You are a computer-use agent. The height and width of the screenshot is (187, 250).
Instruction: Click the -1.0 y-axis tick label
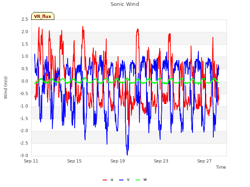(x=24, y=106)
